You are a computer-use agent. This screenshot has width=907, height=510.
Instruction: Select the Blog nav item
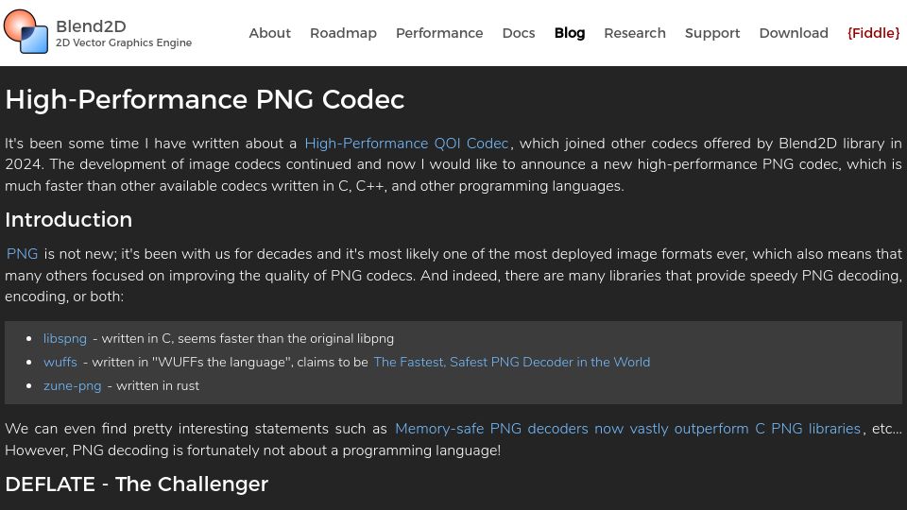tap(569, 33)
